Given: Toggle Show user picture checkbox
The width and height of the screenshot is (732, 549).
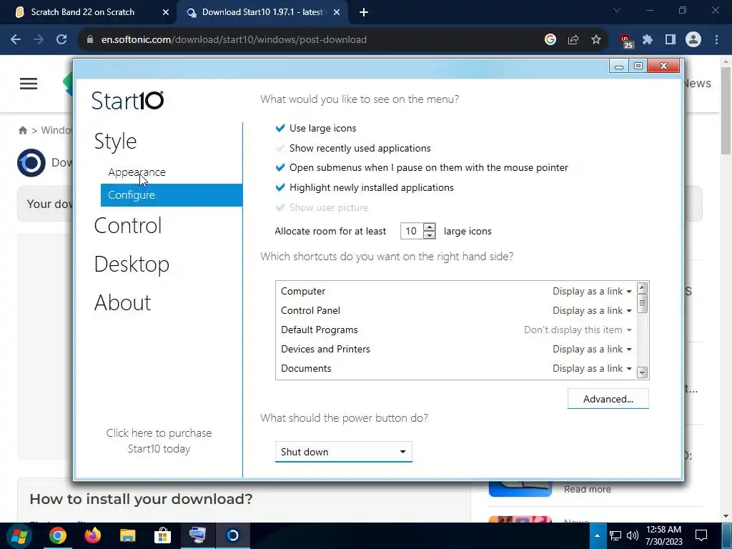Looking at the screenshot, I should tap(280, 207).
